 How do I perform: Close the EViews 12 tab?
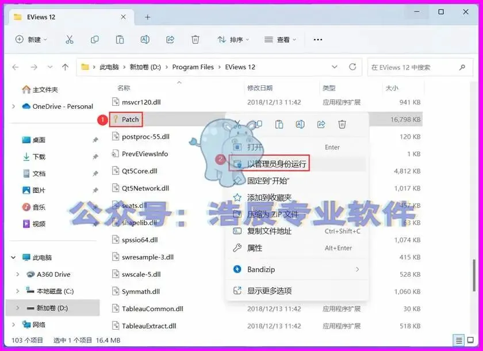coord(123,17)
